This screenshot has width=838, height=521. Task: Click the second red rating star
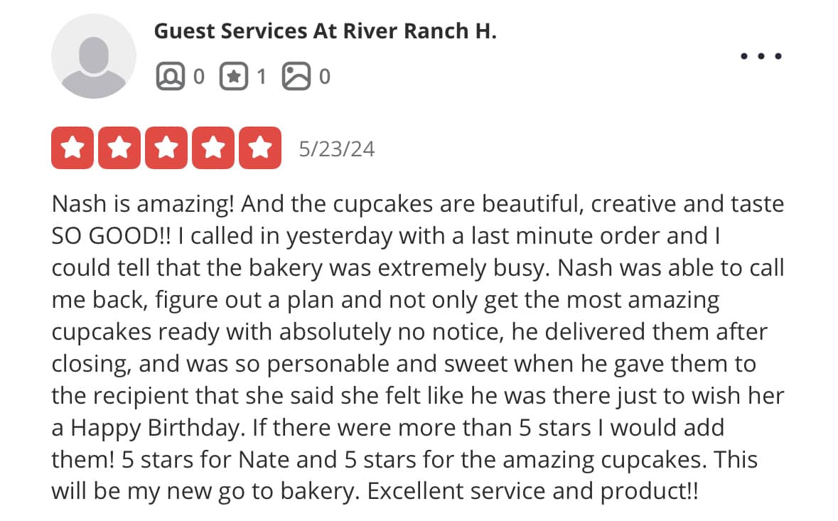[119, 148]
